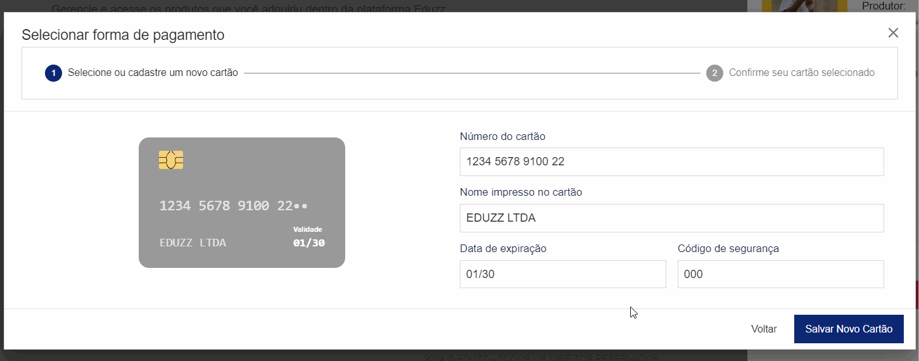Click the 'Código de segurança' label
Image resolution: width=919 pixels, height=361 pixels.
point(728,248)
